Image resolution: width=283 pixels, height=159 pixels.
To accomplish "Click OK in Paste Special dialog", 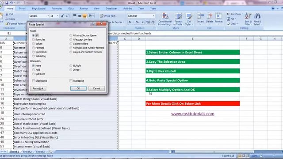I will (78, 88).
